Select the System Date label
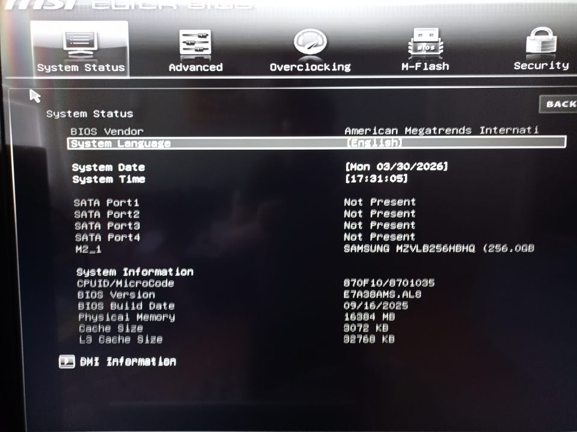This screenshot has height=432, width=577. point(109,168)
